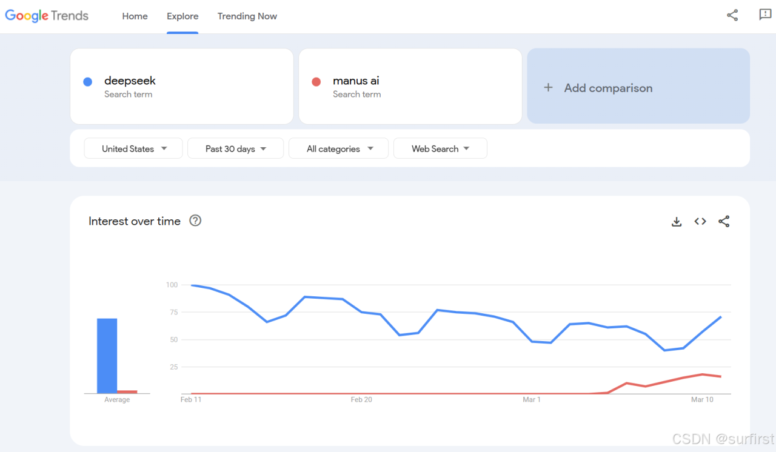Open the embed code icon
Image resolution: width=776 pixels, height=452 pixels.
point(700,222)
